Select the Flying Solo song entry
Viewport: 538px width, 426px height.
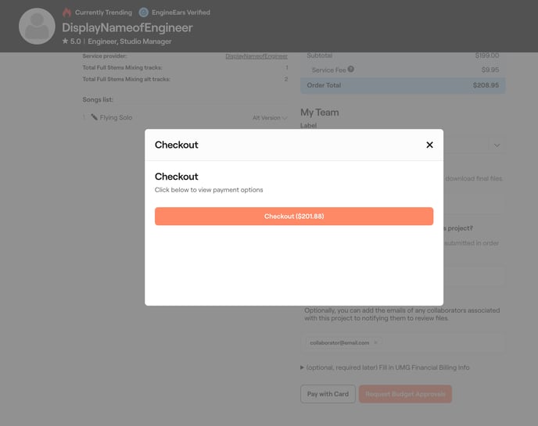click(116, 117)
